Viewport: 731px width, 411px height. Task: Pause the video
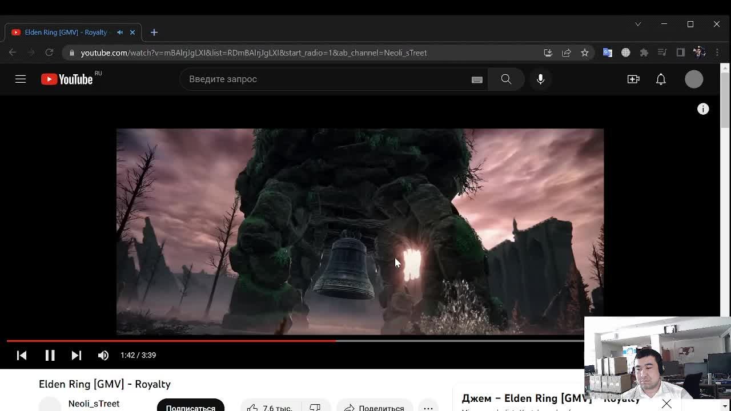tap(50, 355)
